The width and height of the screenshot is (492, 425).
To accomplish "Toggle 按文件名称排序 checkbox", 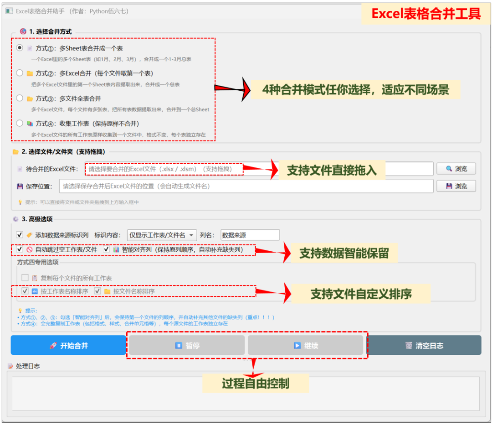I will click(x=97, y=291).
